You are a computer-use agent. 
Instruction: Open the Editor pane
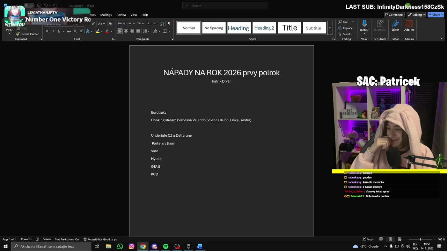click(x=395, y=25)
